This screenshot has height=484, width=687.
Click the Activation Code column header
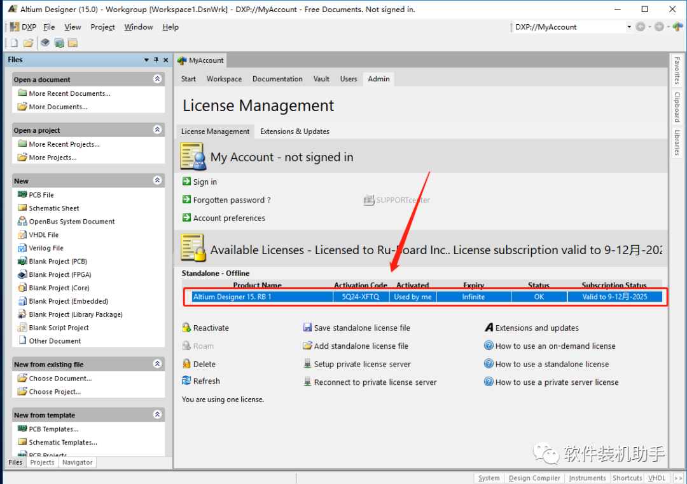[x=361, y=285]
